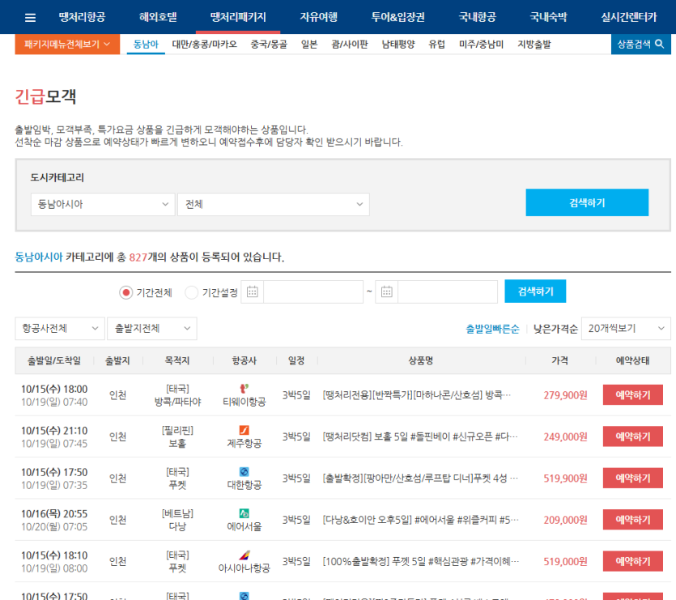
Task: Click the 티웨이항공 airline logo
Action: (244, 389)
